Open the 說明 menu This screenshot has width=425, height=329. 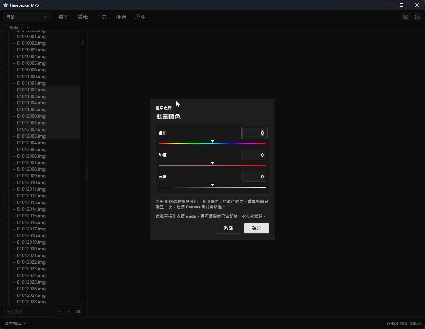click(140, 17)
